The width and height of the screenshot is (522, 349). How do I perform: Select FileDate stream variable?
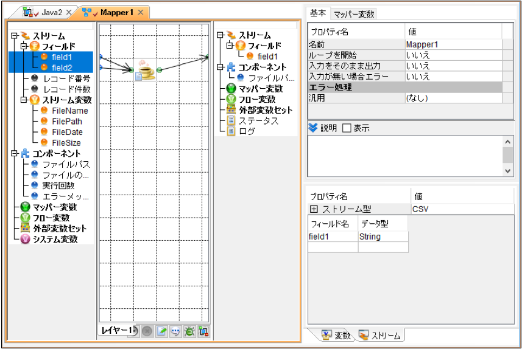tap(67, 132)
